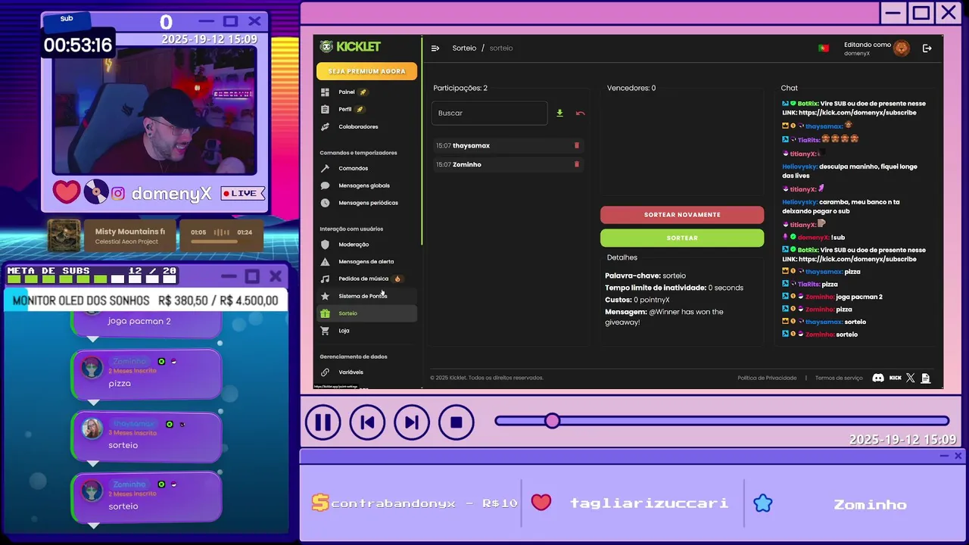Open the Painel dashboard page
This screenshot has width=969, height=545.
366,92
